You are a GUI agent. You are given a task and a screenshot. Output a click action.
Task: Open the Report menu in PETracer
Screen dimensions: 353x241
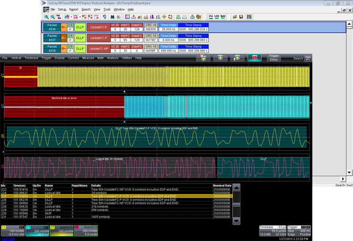click(x=74, y=9)
